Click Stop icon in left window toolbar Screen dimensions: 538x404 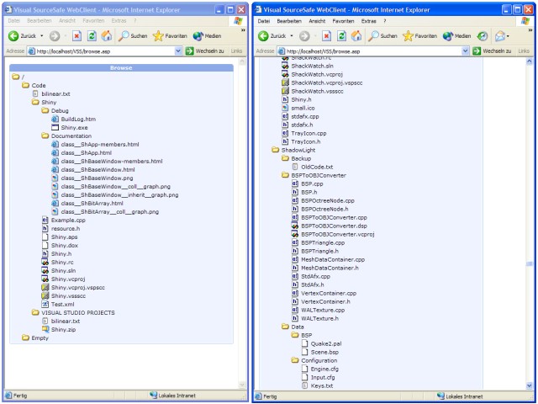pos(76,35)
